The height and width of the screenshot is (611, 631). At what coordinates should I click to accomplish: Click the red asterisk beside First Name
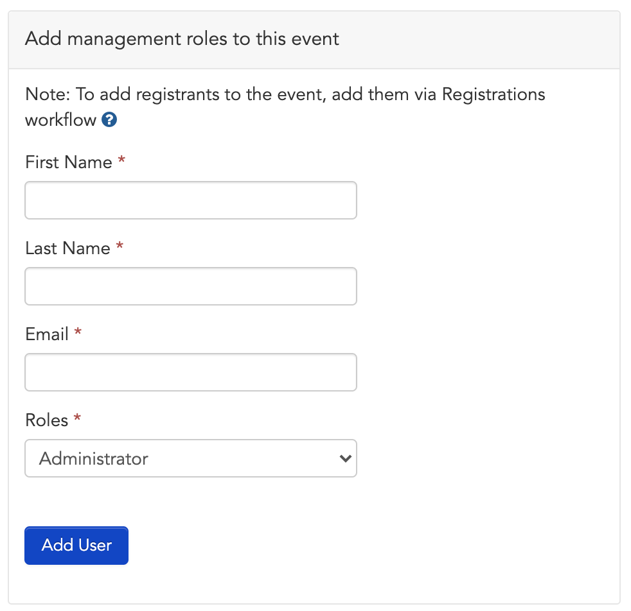[121, 160]
